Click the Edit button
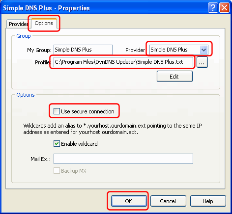This screenshot has height=214, width=232. click(174, 77)
